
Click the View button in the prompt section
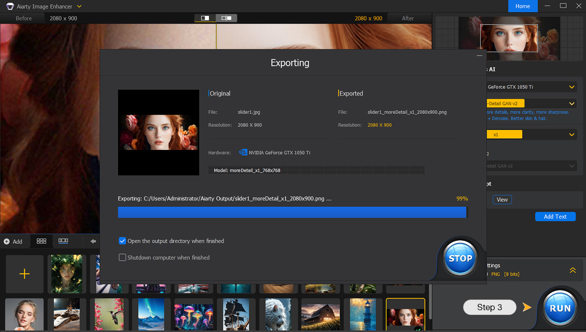click(502, 199)
